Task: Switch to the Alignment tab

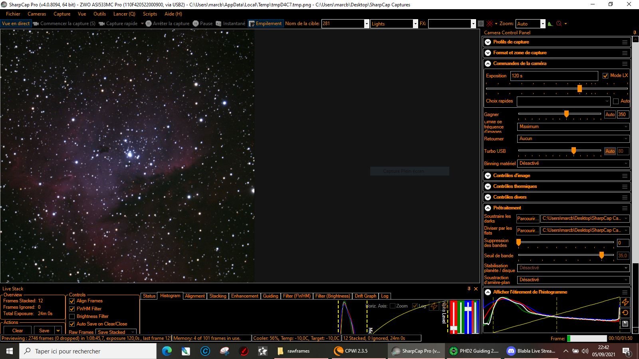Action: [x=195, y=296]
